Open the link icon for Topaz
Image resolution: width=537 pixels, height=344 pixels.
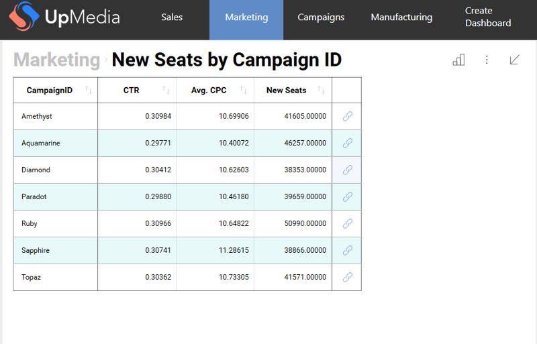[348, 277]
